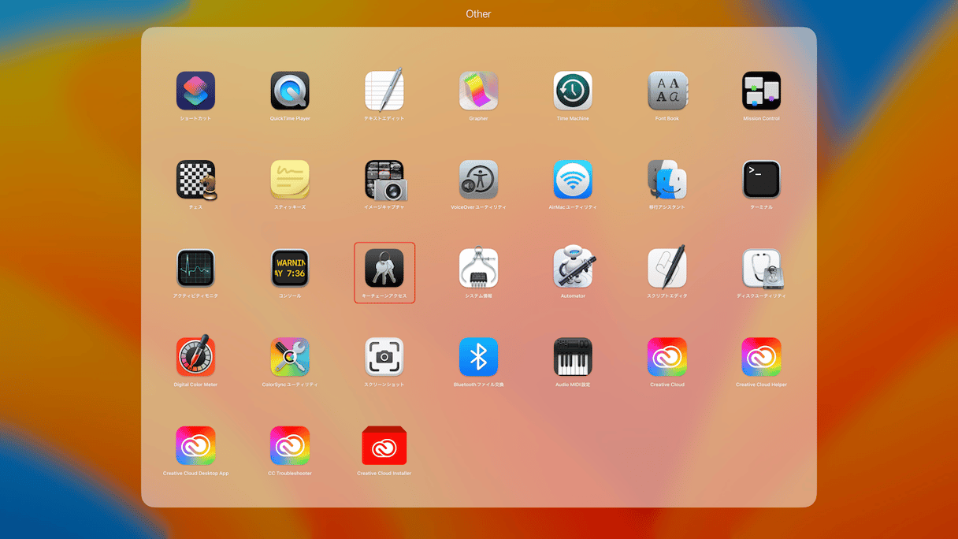Image resolution: width=958 pixels, height=539 pixels.
Task: Open VoiceOver Utility icon
Action: click(479, 180)
